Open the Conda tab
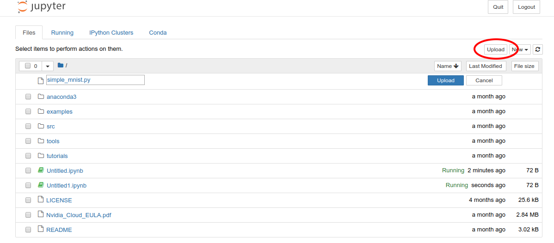 point(158,32)
